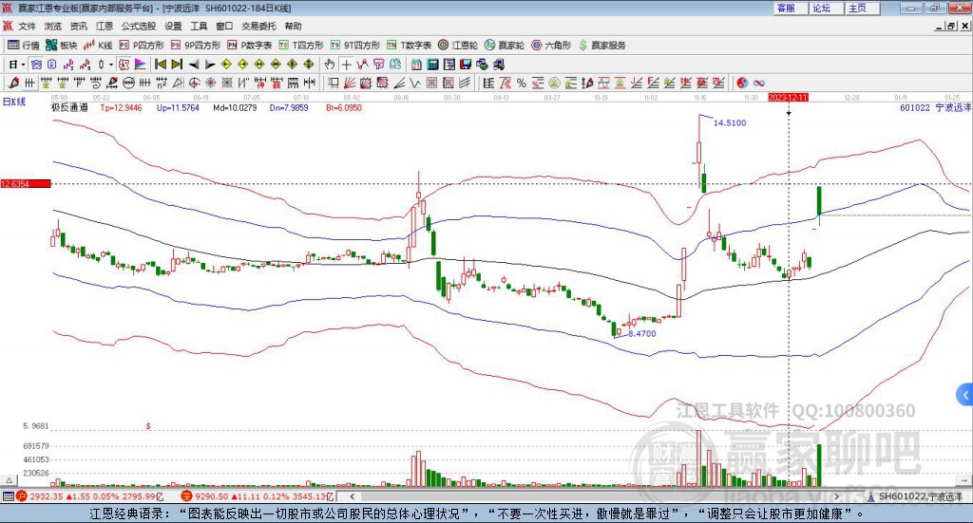Step chart right with black right arrow

click(x=210, y=65)
